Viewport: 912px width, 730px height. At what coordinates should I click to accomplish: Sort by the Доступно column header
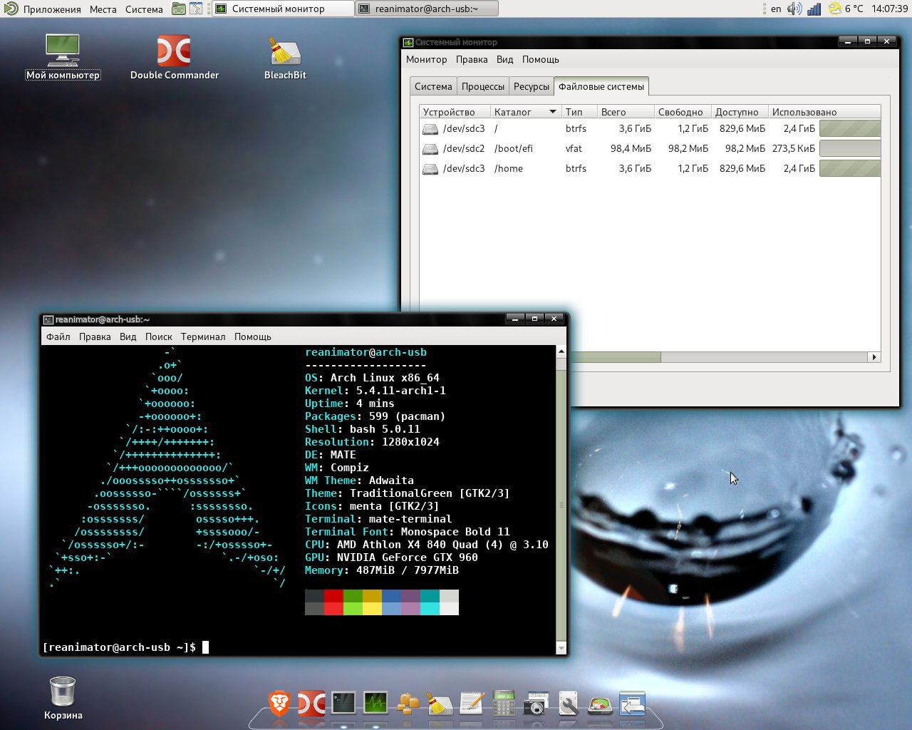[x=740, y=112]
